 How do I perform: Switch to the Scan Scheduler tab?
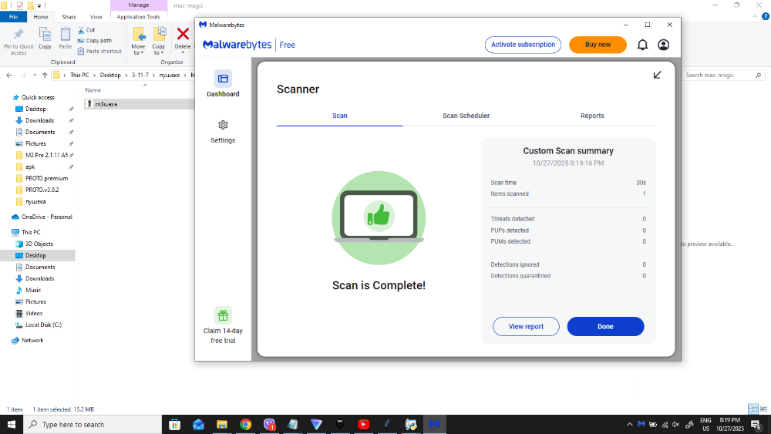[x=466, y=116]
